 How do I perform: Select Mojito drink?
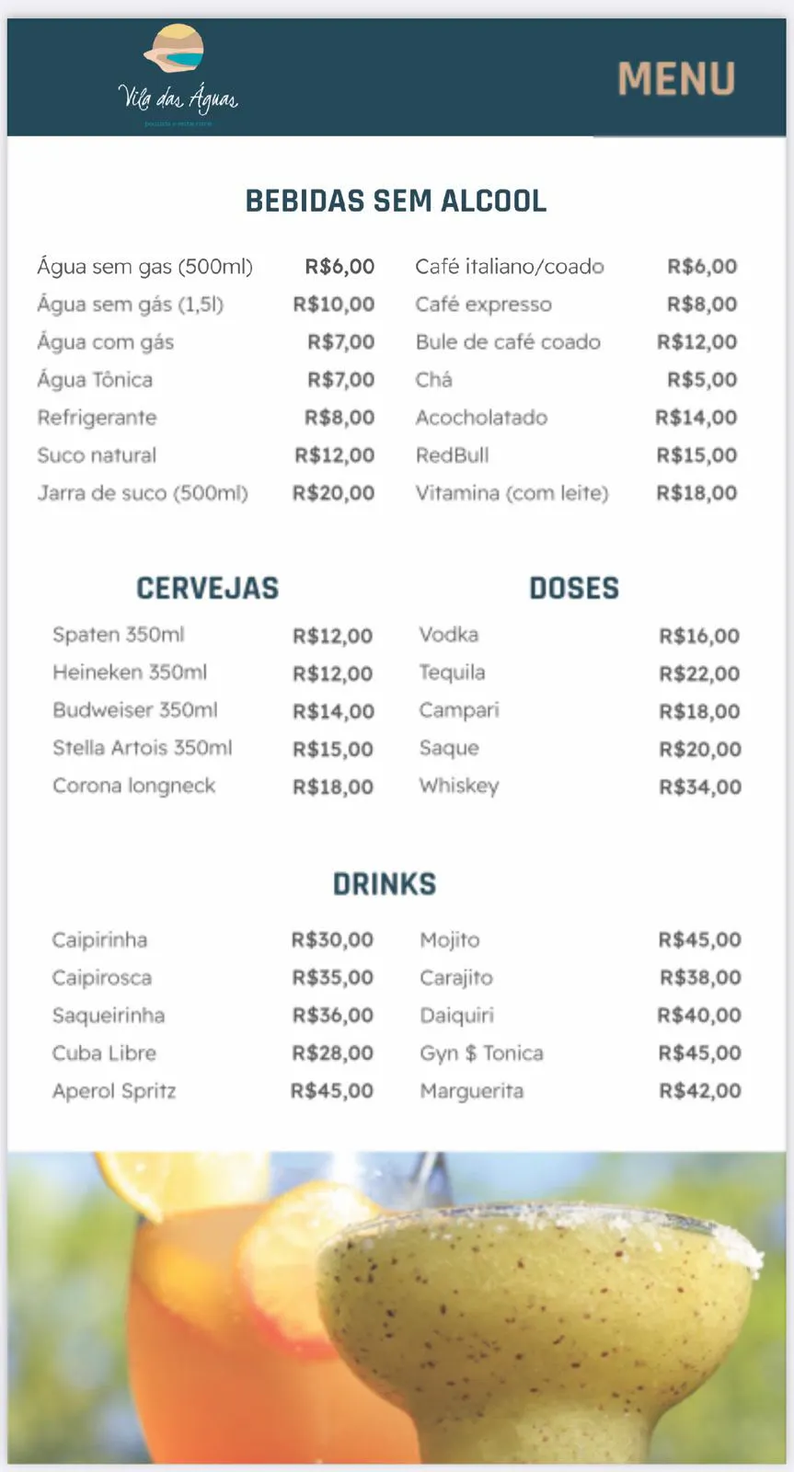[x=450, y=940]
